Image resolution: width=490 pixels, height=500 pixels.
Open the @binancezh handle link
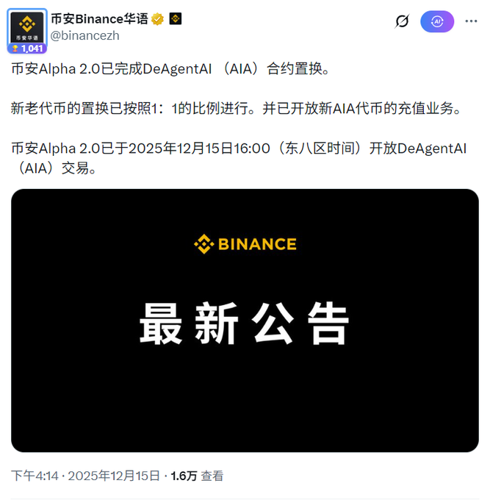click(x=84, y=35)
